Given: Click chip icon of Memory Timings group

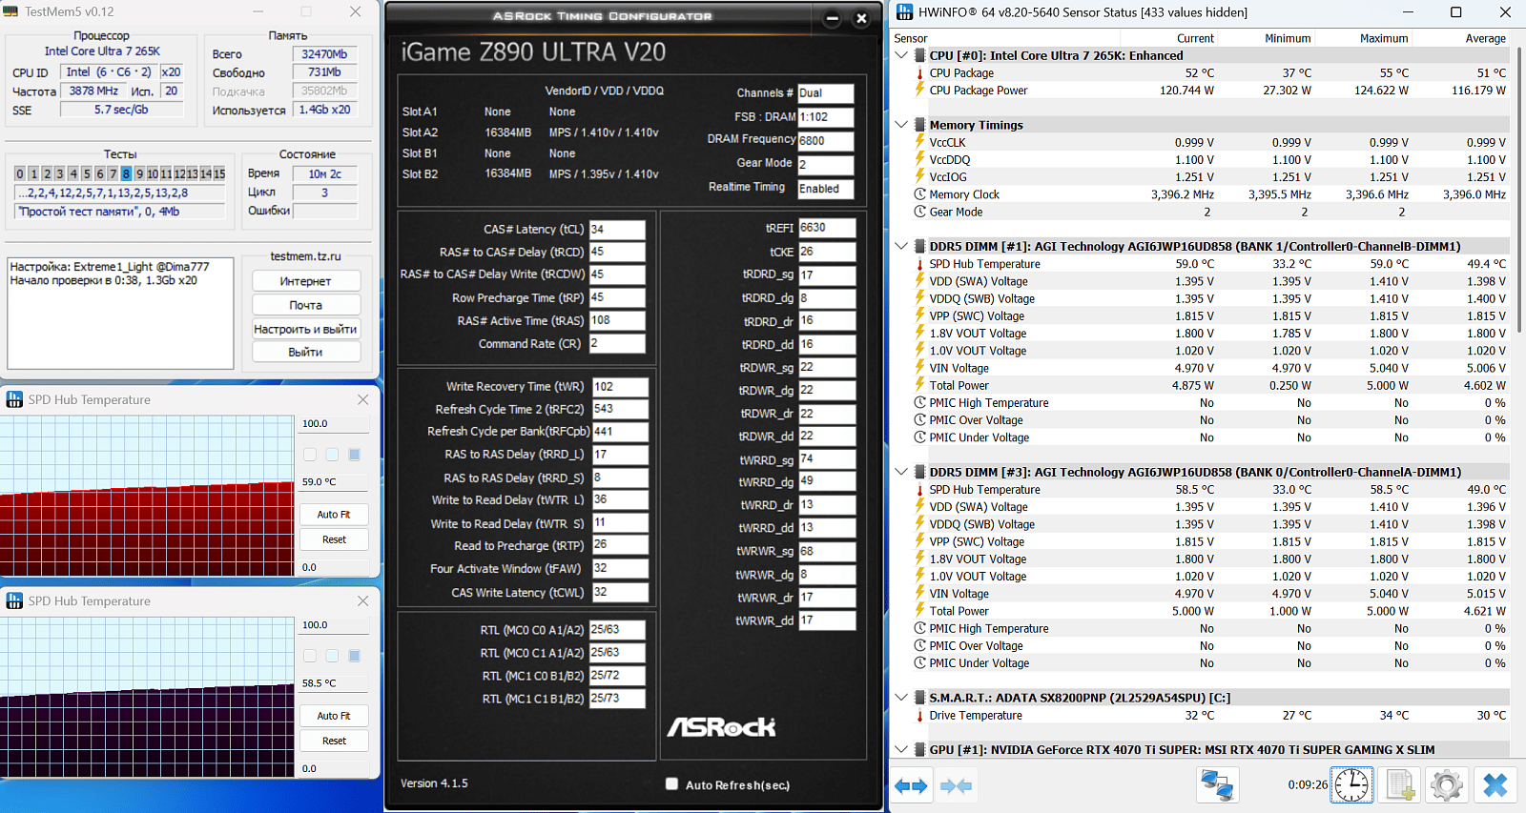Looking at the screenshot, I should click(x=919, y=125).
